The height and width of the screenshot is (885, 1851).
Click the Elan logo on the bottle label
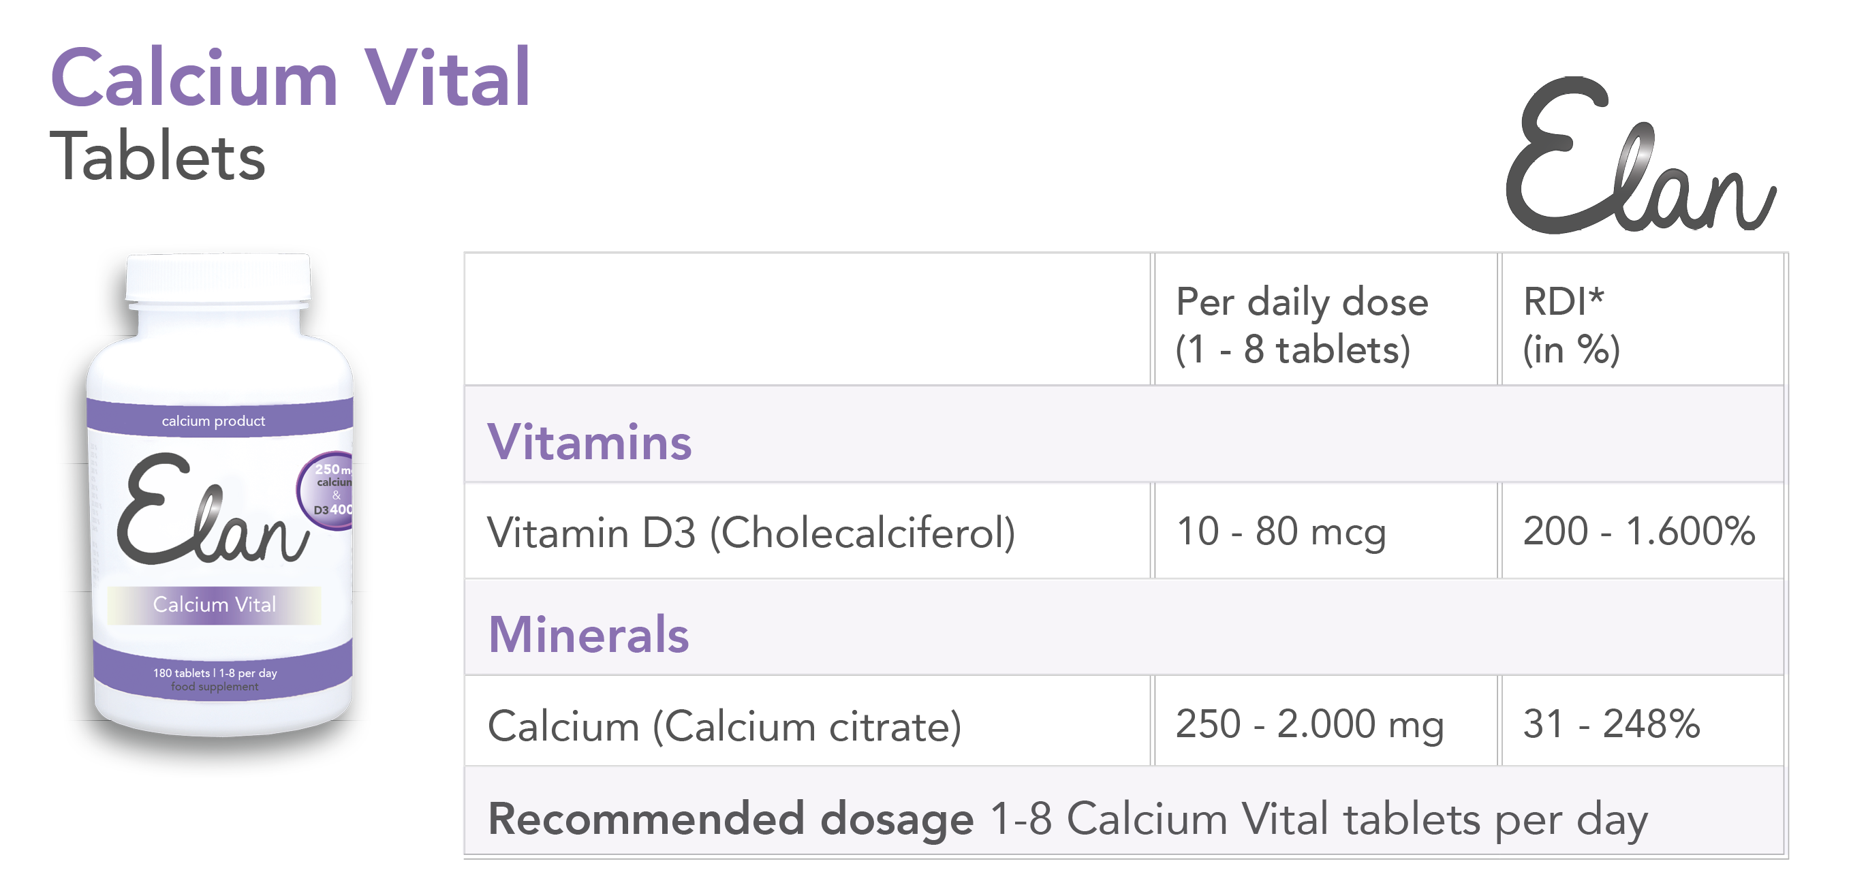(x=213, y=509)
